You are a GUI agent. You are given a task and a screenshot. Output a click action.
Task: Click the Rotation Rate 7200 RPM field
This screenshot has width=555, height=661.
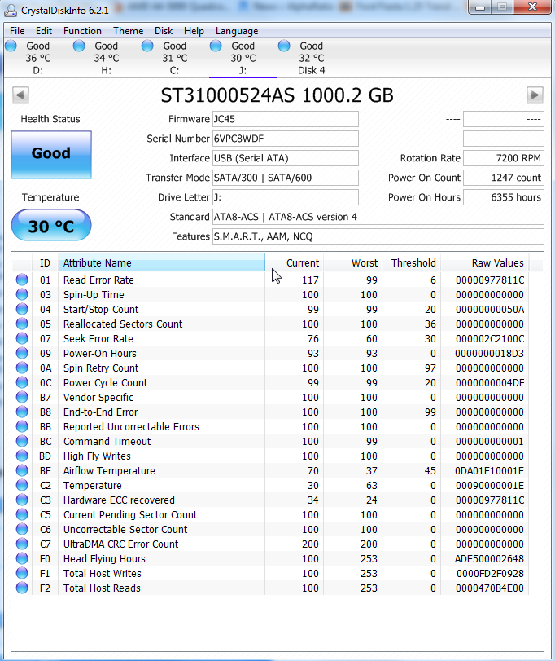(x=503, y=158)
